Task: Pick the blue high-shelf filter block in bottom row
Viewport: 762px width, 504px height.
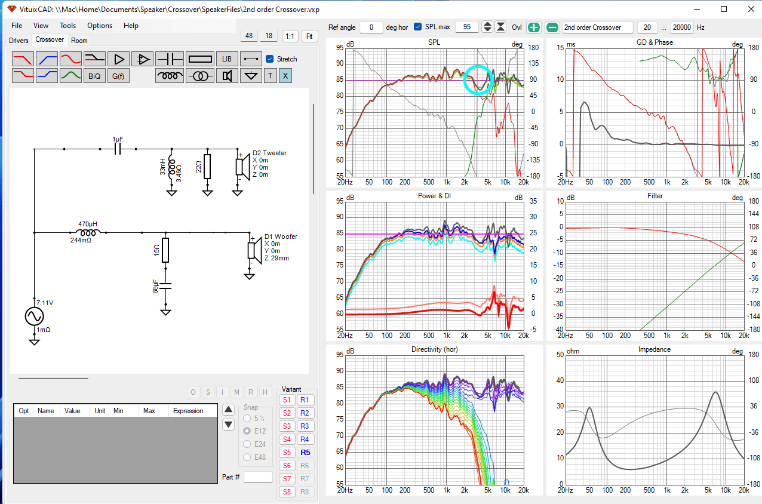Action: [47, 75]
